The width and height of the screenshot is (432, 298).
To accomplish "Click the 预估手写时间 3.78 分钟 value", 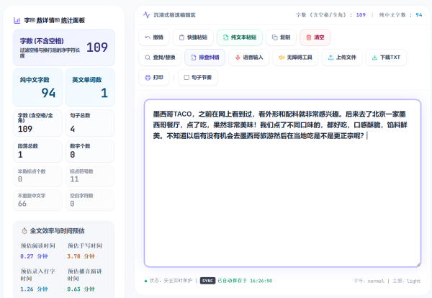I will [81, 256].
